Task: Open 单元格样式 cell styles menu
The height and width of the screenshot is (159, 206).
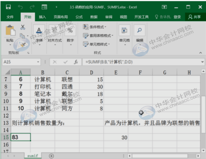Action: click(96, 44)
